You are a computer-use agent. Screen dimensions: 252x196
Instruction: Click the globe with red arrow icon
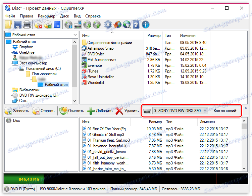click(x=117, y=25)
